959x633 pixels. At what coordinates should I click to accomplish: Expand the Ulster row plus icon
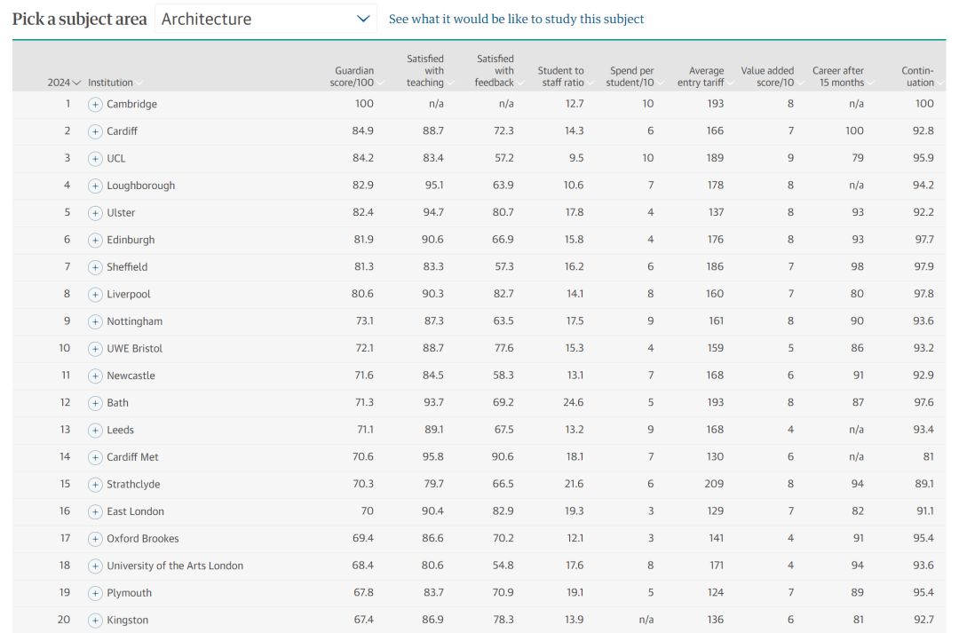tap(95, 213)
